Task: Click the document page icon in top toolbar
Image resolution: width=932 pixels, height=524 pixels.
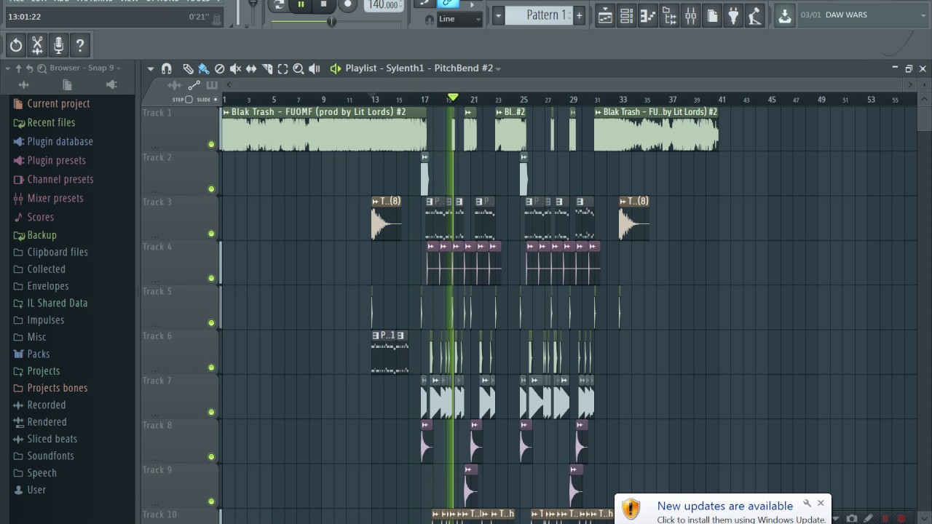Action: (712, 15)
